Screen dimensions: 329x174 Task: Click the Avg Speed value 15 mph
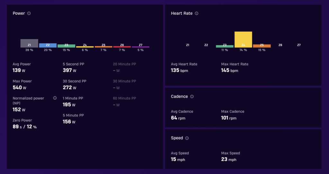[x=178, y=160]
